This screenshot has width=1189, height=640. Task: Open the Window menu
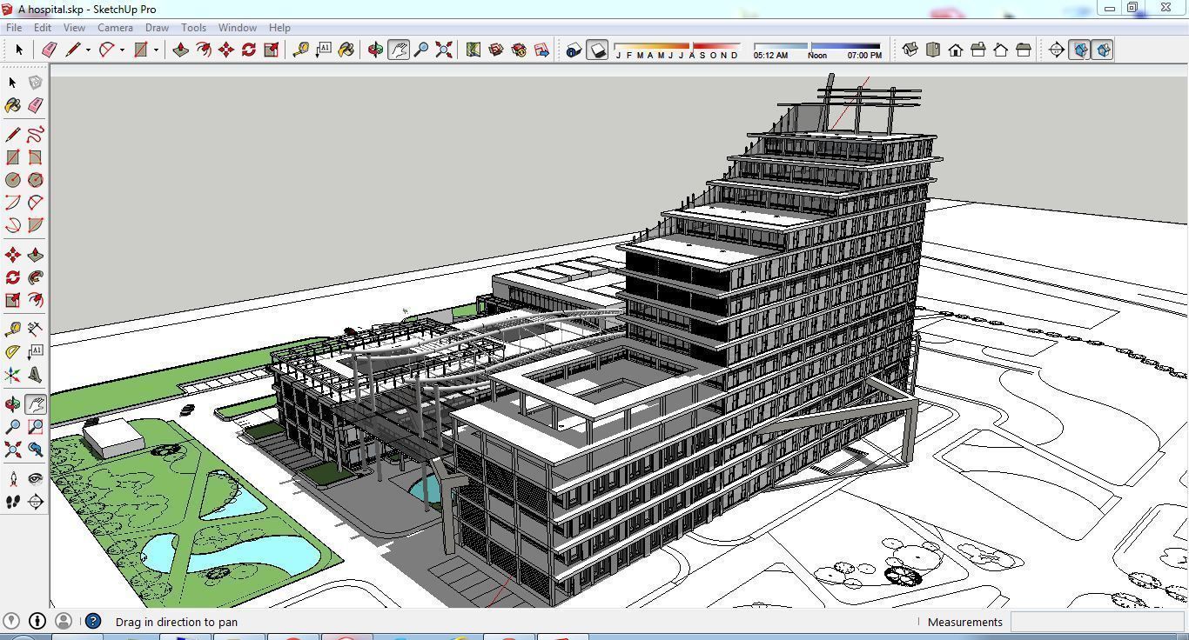[x=237, y=28]
